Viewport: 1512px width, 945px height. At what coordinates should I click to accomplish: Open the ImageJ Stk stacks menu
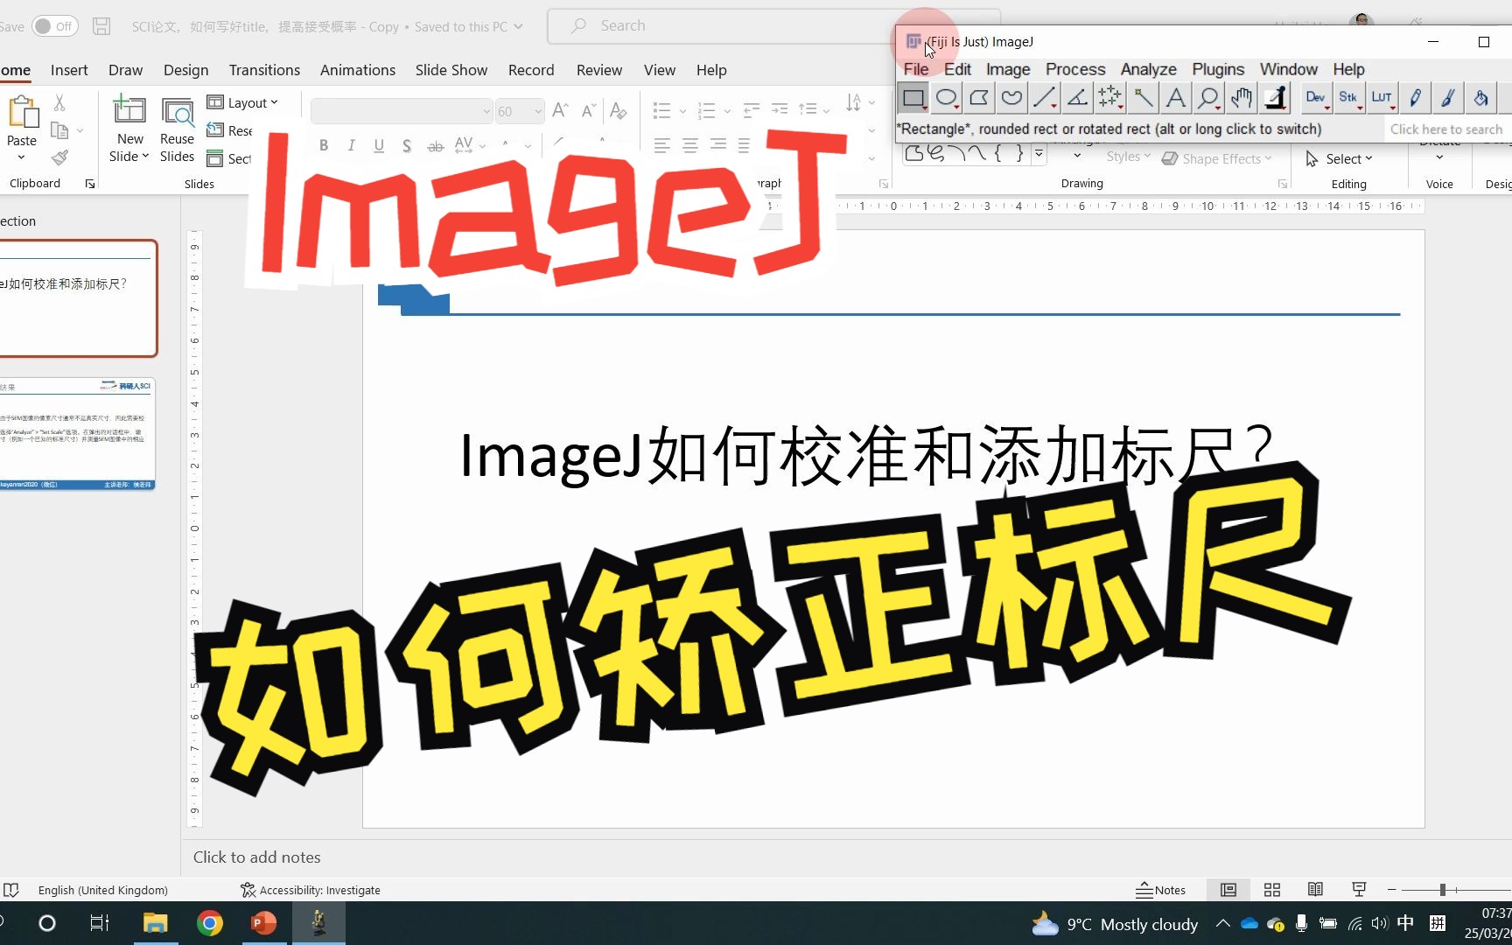(1348, 98)
